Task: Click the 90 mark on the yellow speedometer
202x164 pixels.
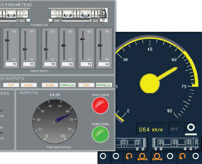Action: [170, 111]
